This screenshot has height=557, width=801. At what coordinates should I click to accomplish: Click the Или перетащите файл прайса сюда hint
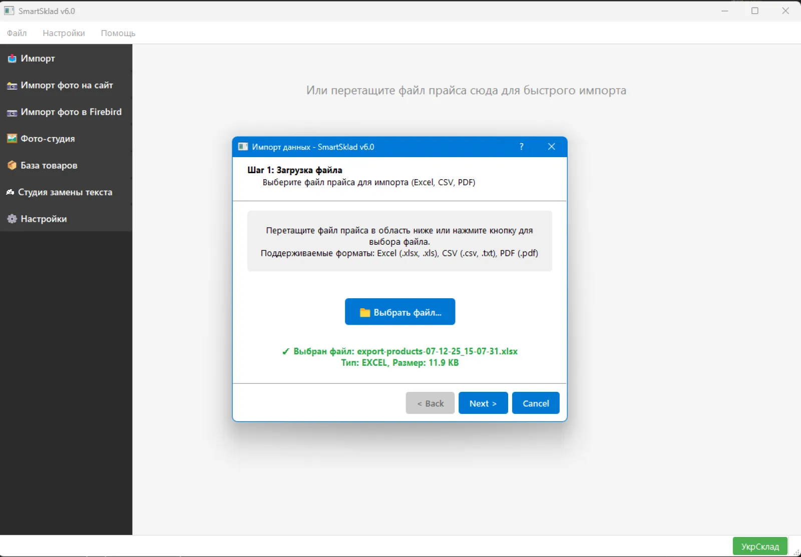tap(466, 91)
